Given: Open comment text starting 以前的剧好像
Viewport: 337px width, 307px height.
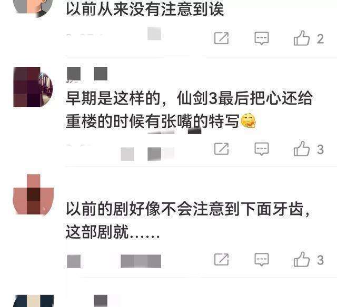Looking at the screenshot, I should [x=188, y=220].
